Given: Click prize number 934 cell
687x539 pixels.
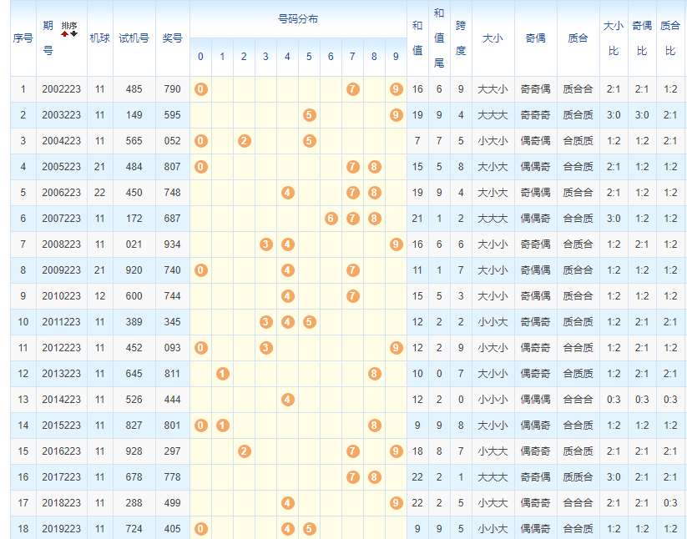Looking at the screenshot, I should point(172,244).
